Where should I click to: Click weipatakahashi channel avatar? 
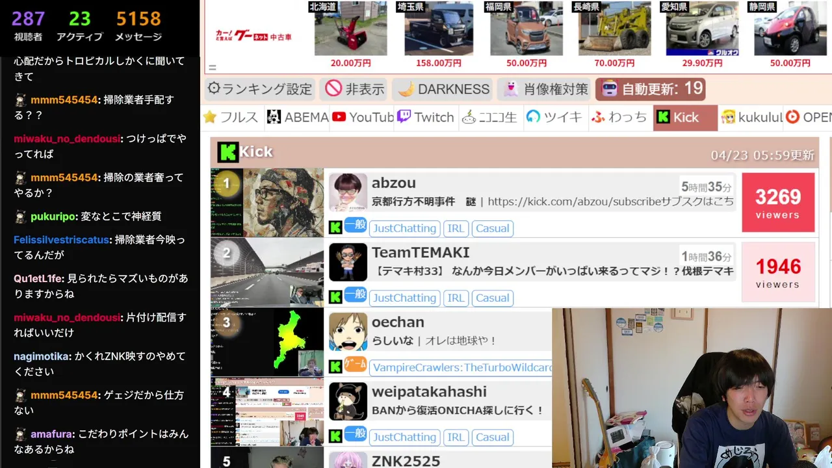click(x=348, y=401)
